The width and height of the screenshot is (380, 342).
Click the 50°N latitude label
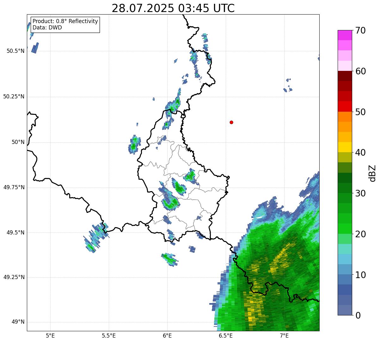[18, 142]
